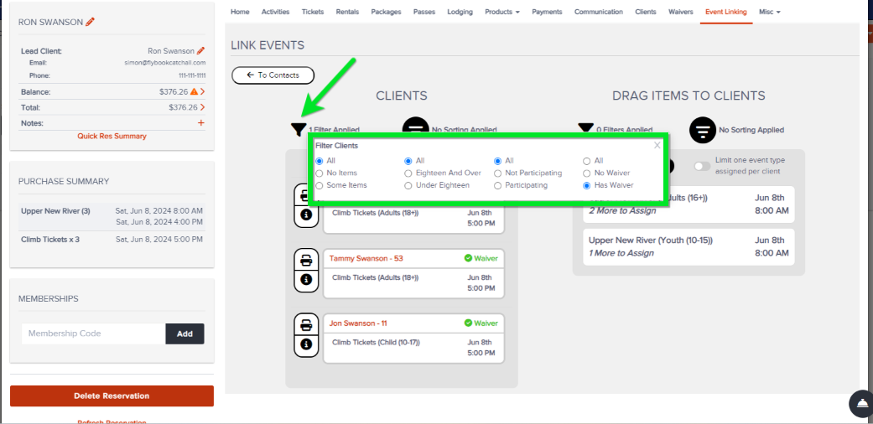Click the Add membership button
Viewport: 873px width, 424px height.
[x=184, y=334]
